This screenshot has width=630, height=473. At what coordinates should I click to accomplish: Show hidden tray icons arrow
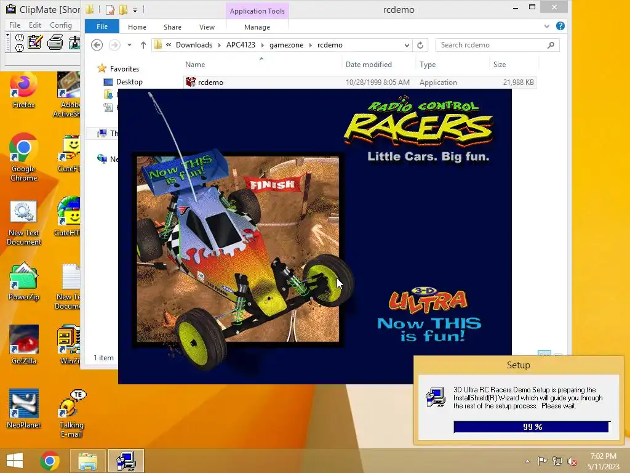coord(527,461)
